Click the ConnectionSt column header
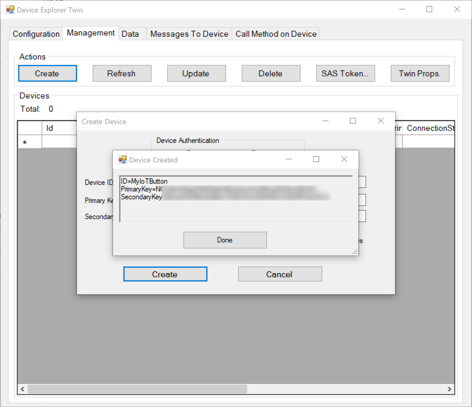 (429, 128)
